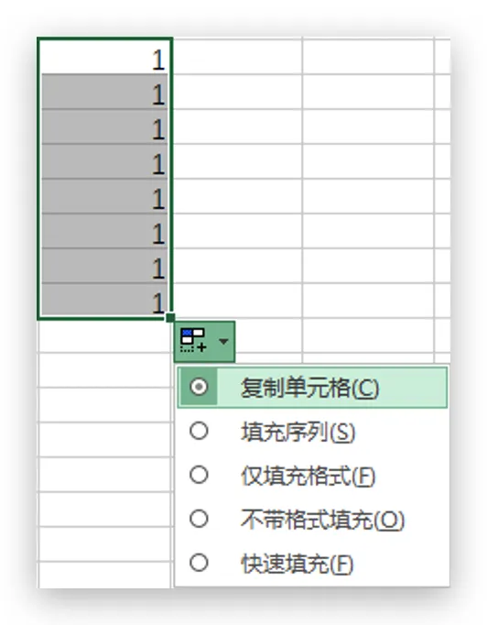Pick the 快速填充(F) flash fill option
The height and width of the screenshot is (625, 487).
tap(312, 564)
